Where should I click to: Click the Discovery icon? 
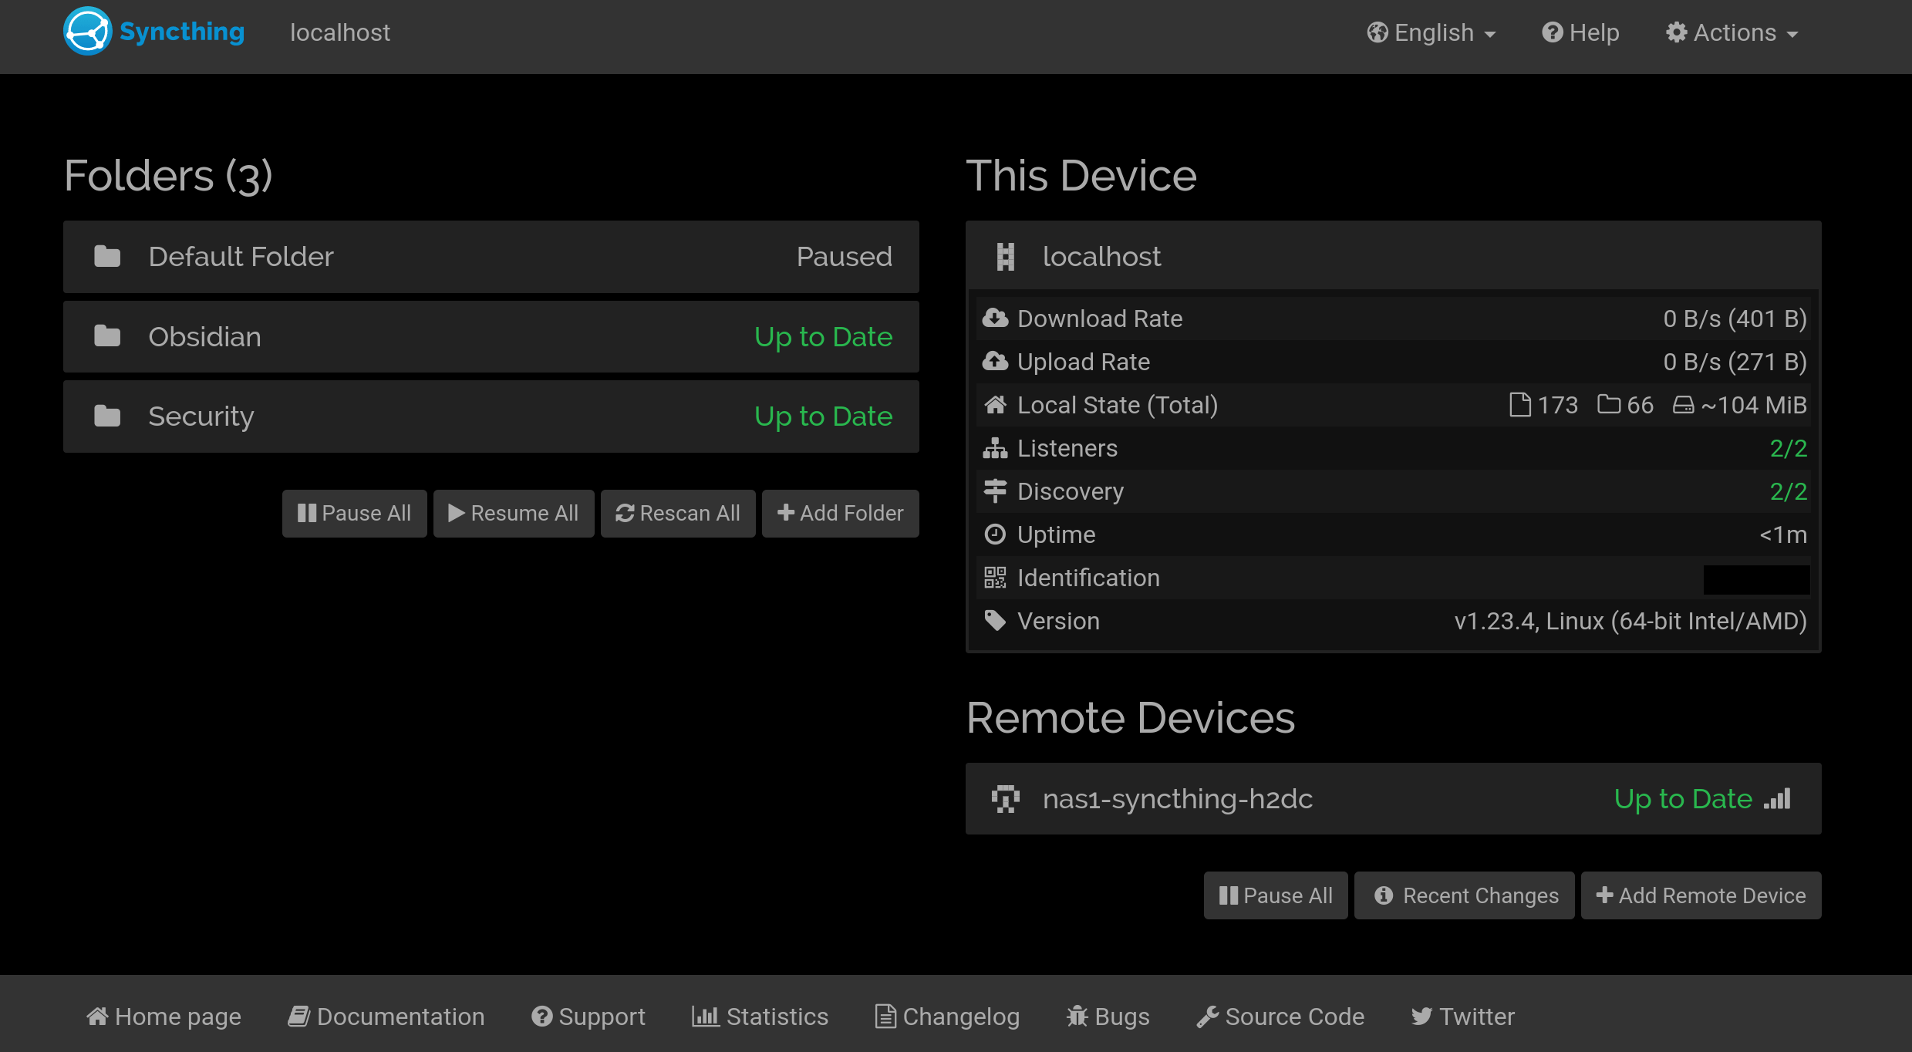(x=995, y=491)
